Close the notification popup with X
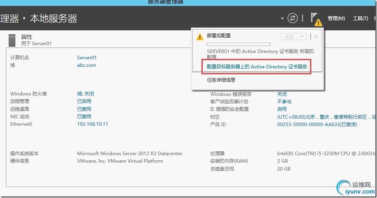Image resolution: width=377 pixels, height=198 pixels. pyautogui.click(x=316, y=37)
